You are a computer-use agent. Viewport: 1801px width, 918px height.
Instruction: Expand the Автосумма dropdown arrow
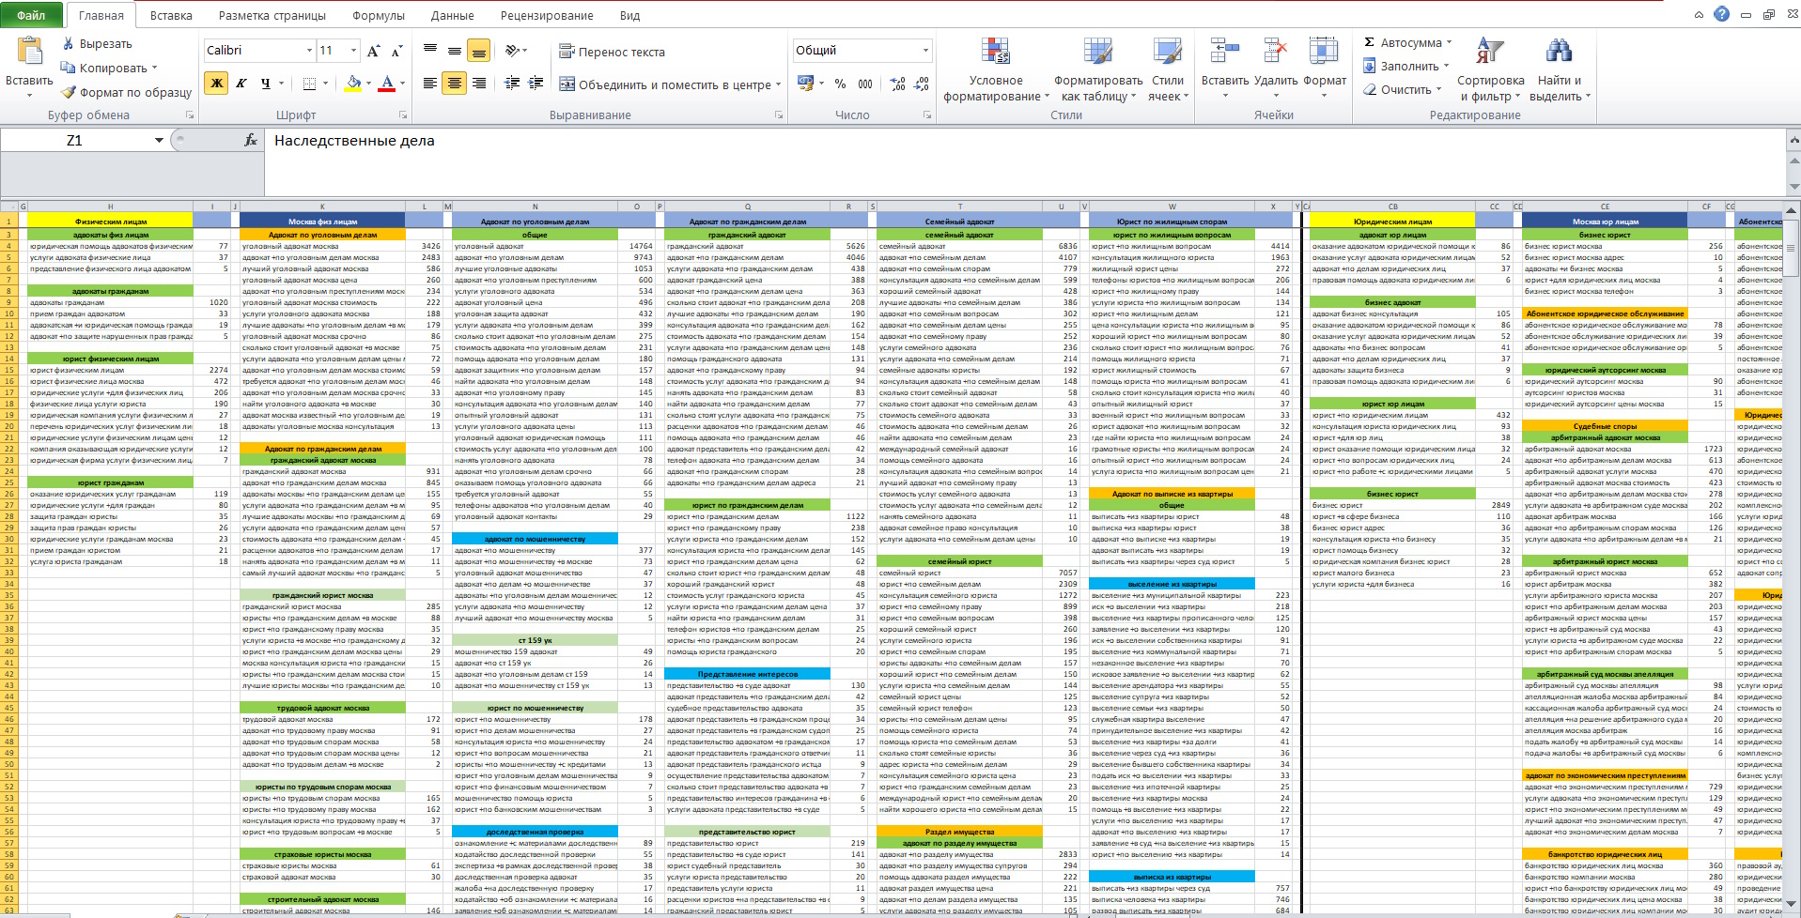coord(1449,42)
